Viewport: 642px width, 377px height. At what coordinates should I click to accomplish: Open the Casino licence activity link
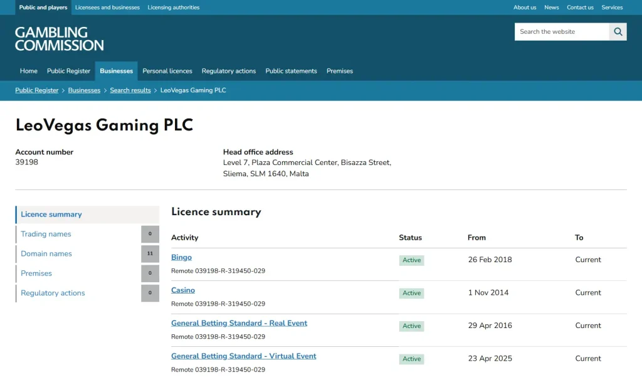tap(183, 290)
